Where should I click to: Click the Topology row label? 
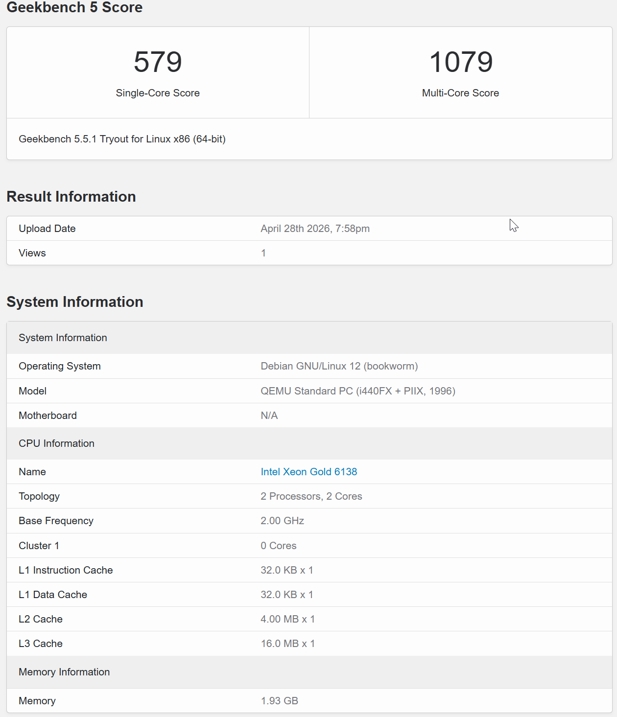pos(39,496)
